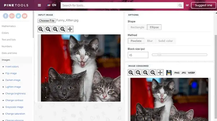
Task: Open the Change contrast tool
Action: 14,100
